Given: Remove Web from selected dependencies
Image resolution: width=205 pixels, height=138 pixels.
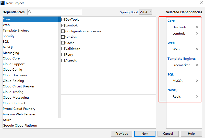Looking at the screenshot, I should coord(197,49).
